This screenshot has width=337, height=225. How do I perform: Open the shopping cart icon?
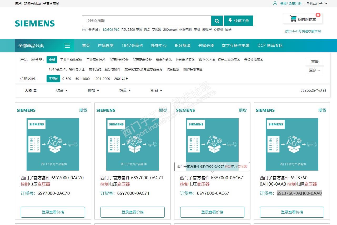293,19
